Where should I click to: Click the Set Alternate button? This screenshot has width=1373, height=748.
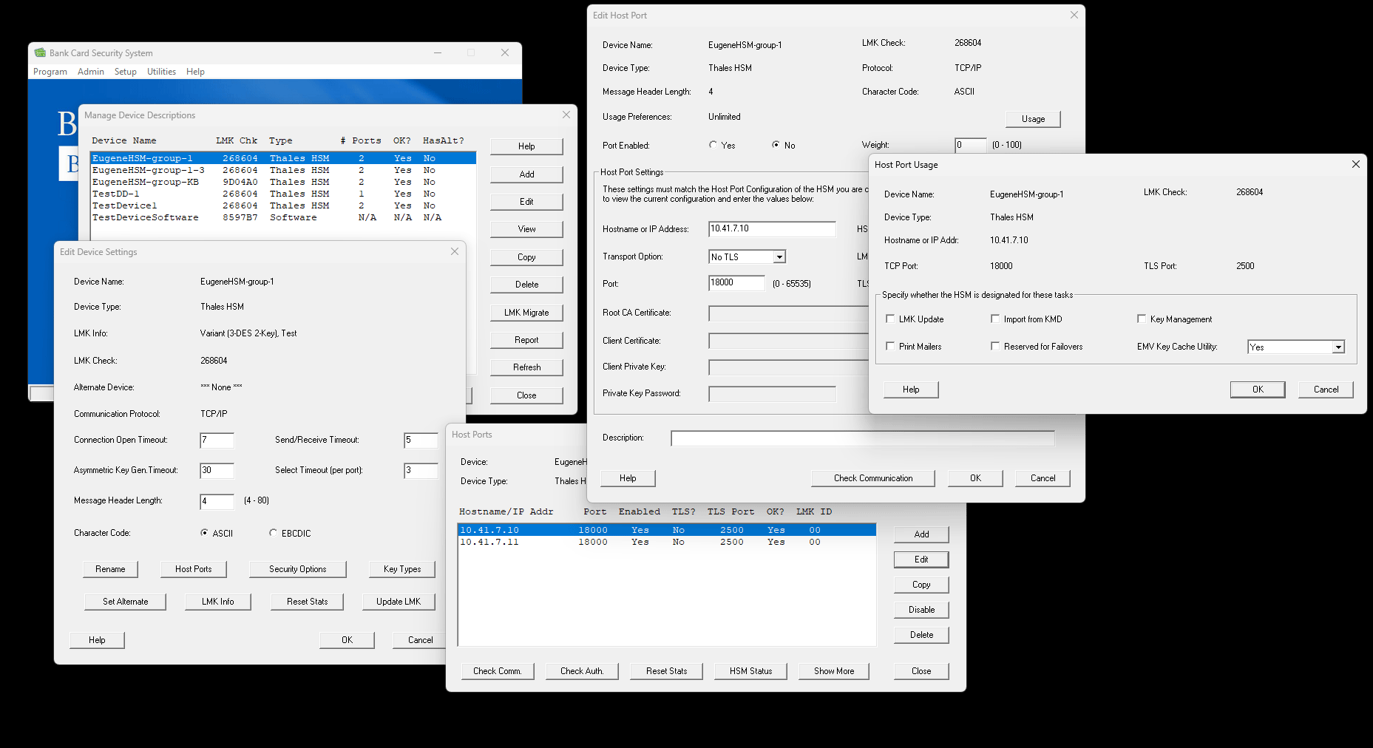125,602
